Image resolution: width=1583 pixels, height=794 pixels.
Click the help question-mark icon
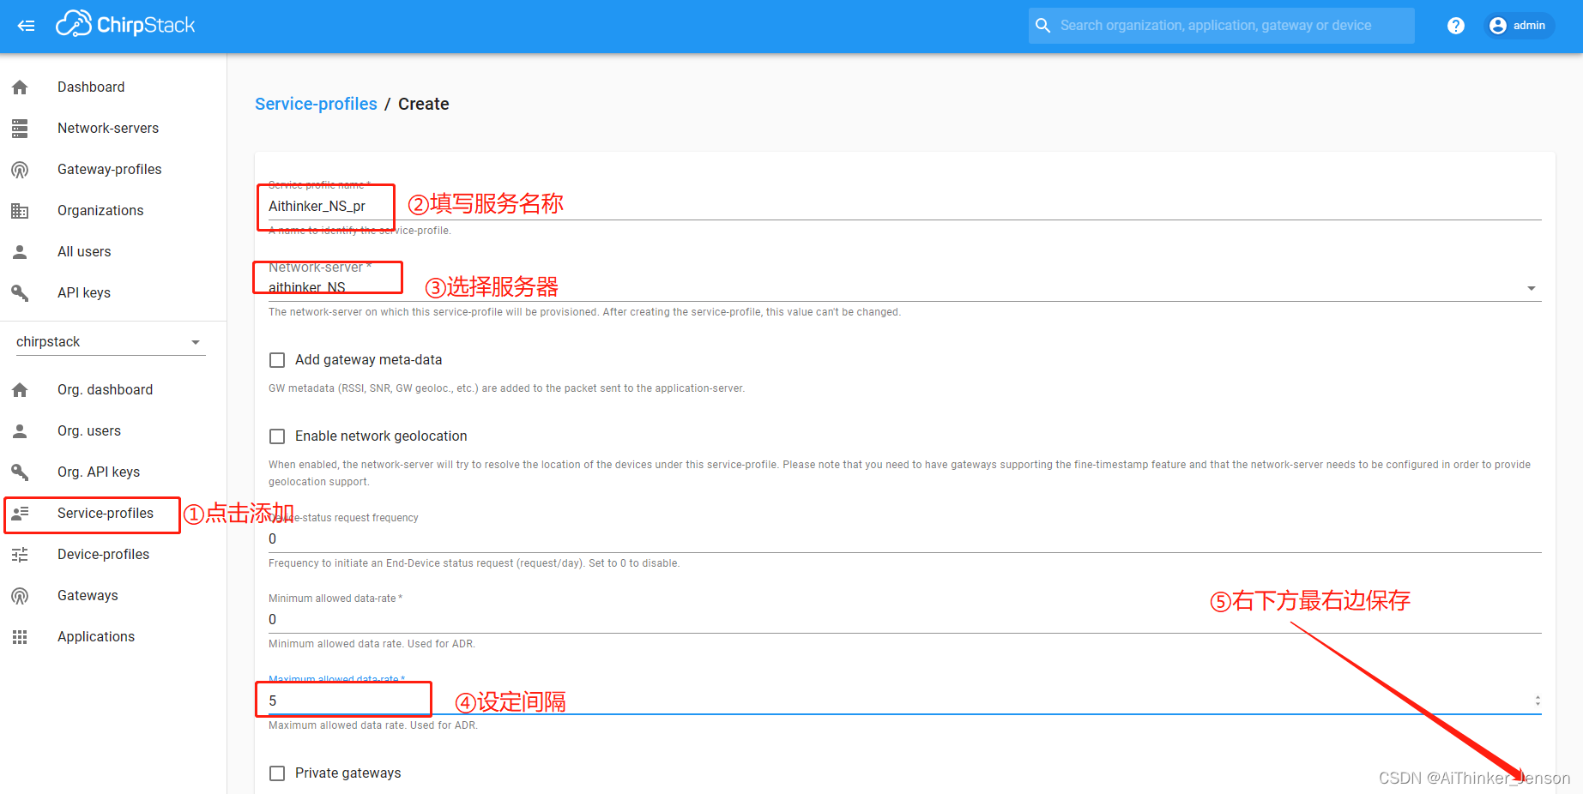click(x=1455, y=26)
